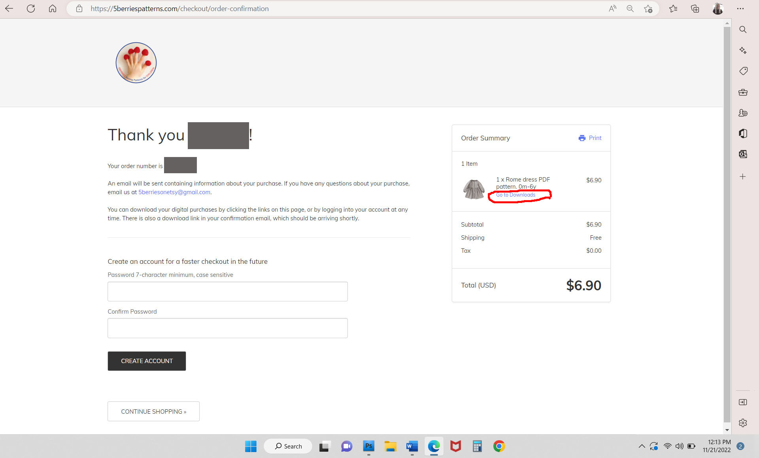Viewport: 759px width, 458px height.
Task: Open the sidebar Outlook icon
Action: pos(743,154)
